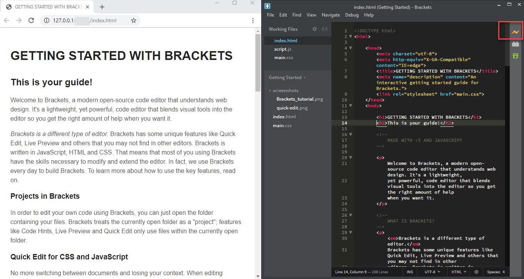Open Brackets_tutorial.png in project tree

click(300, 99)
